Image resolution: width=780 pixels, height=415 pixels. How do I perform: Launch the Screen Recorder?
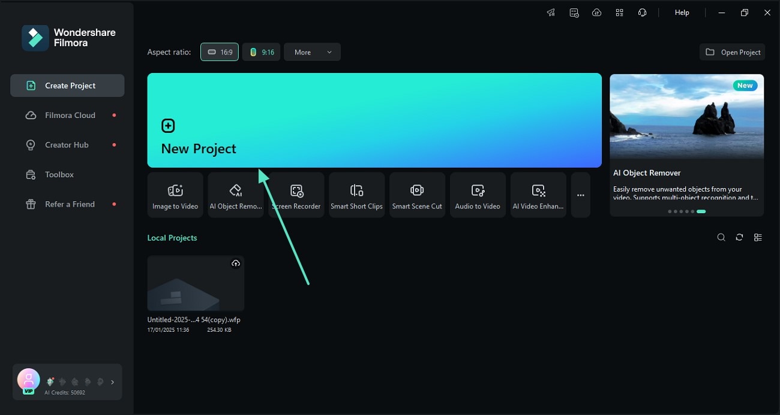(x=296, y=195)
